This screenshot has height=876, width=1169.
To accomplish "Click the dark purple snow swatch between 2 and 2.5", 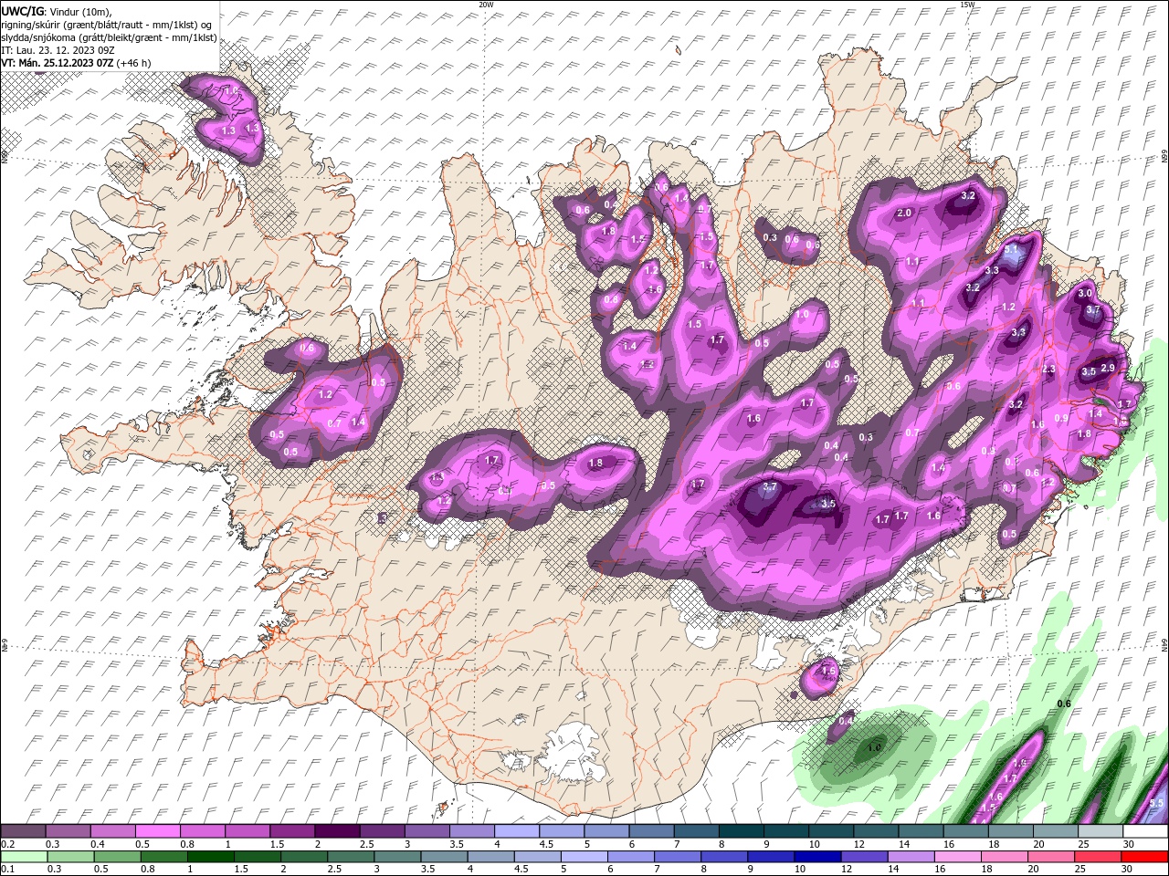I will [x=336, y=831].
